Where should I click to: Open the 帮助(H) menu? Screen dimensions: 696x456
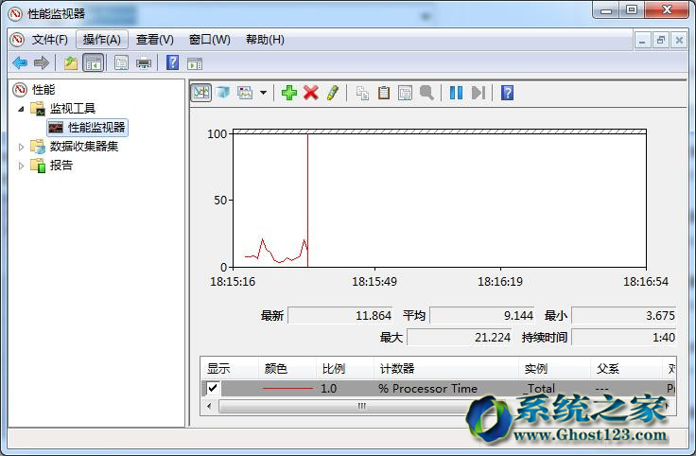tap(265, 40)
